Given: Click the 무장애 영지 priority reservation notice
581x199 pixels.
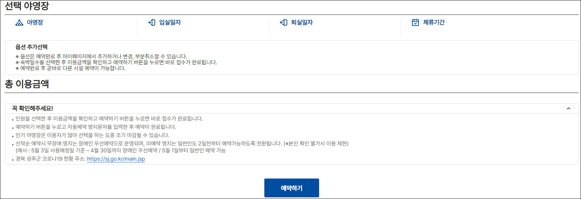Looking at the screenshot, I should point(182,143).
